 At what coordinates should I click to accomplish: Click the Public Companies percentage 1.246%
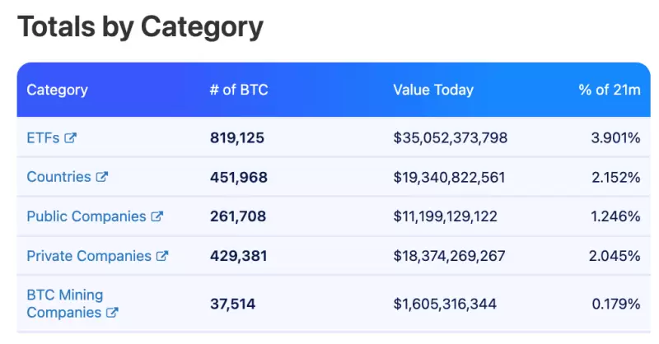[615, 216]
